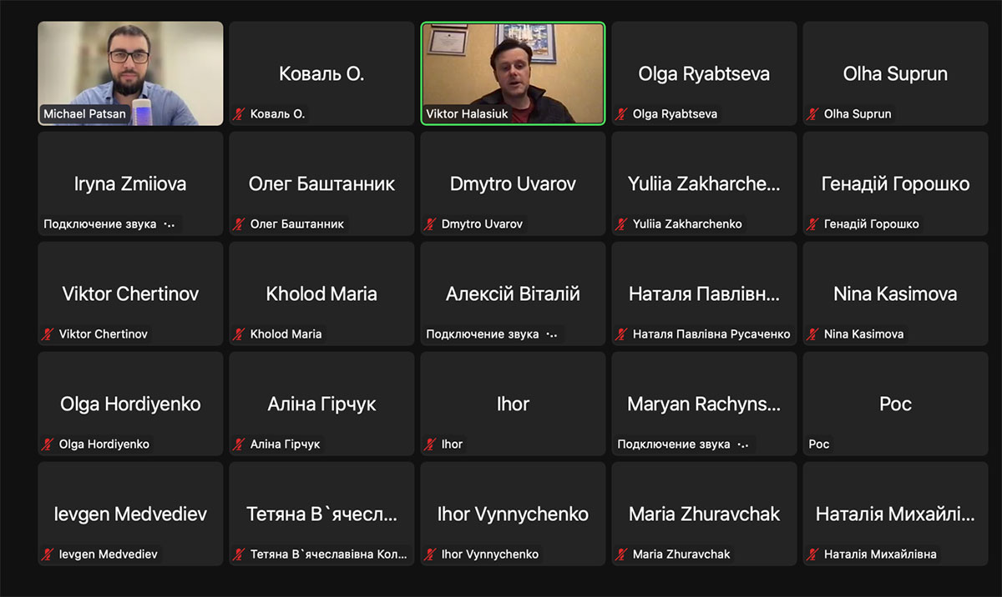
Task: Click Kholod Maria's muted microphone icon
Action: click(x=239, y=334)
